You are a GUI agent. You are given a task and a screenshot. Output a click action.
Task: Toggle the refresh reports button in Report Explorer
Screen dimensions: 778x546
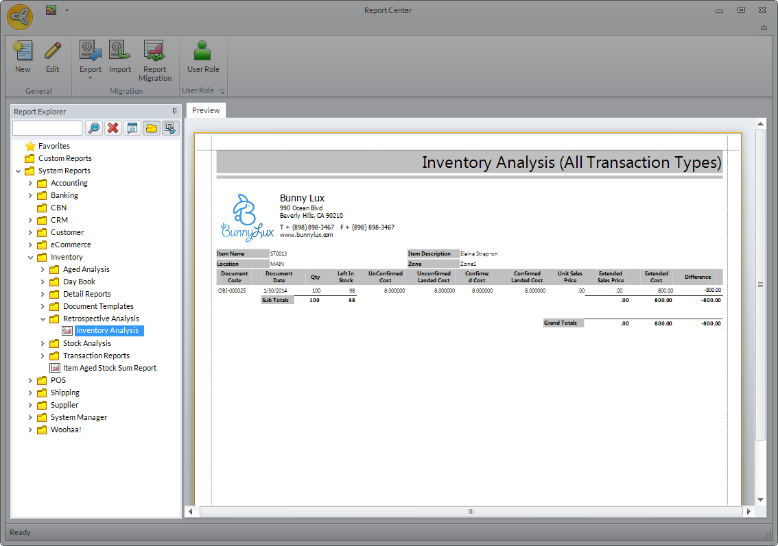[171, 128]
